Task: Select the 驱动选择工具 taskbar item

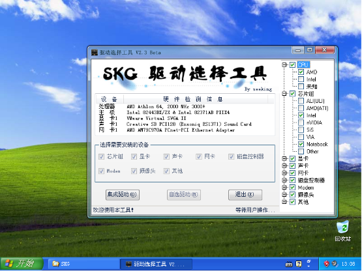Action: [157, 264]
